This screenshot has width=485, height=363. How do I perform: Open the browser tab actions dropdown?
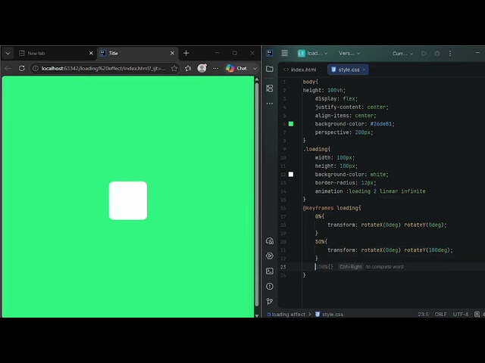pyautogui.click(x=8, y=53)
